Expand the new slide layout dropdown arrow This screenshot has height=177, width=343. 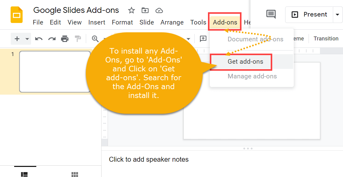coord(27,39)
